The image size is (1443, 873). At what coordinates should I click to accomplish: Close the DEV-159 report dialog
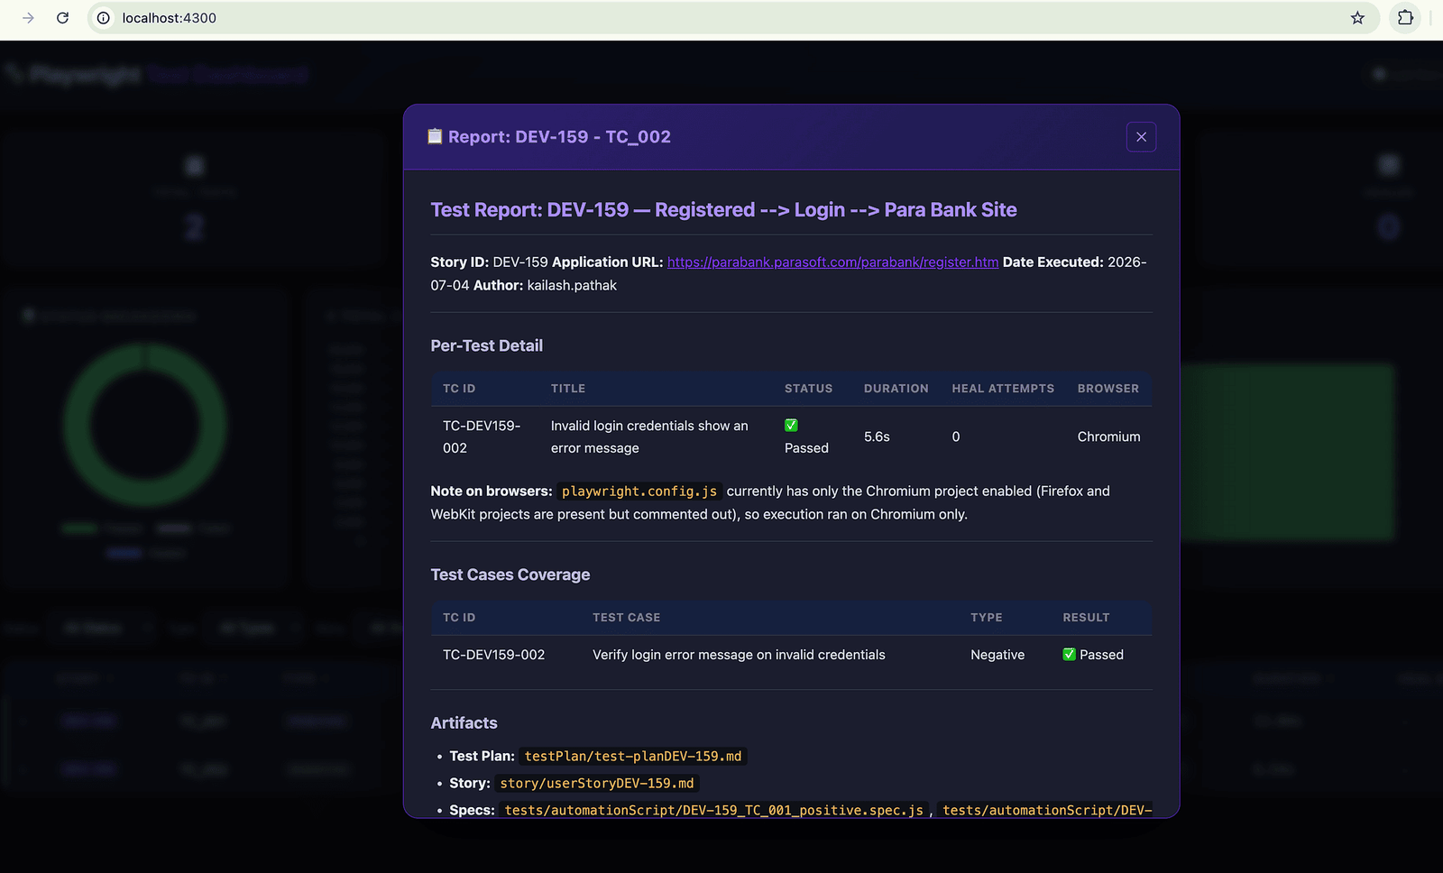(x=1141, y=137)
